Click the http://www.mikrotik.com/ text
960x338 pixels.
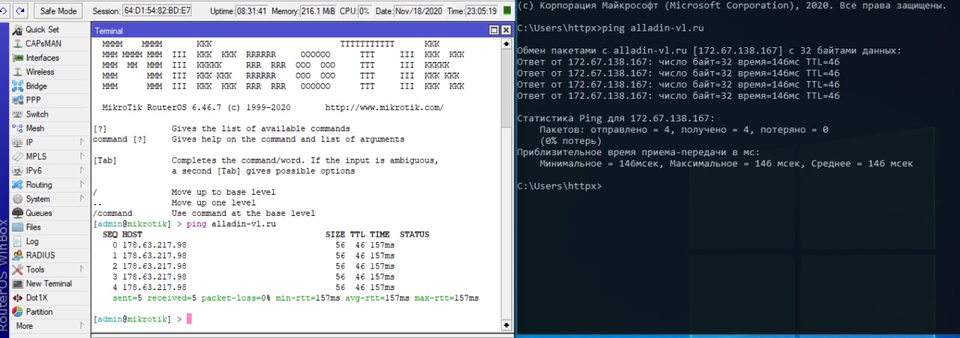[x=384, y=107]
